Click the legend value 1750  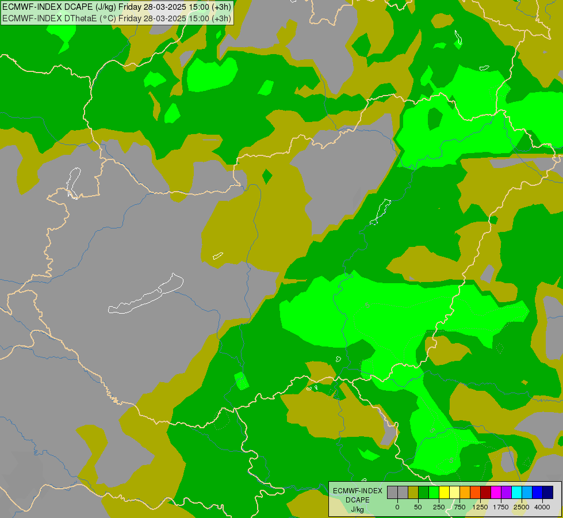(501, 507)
